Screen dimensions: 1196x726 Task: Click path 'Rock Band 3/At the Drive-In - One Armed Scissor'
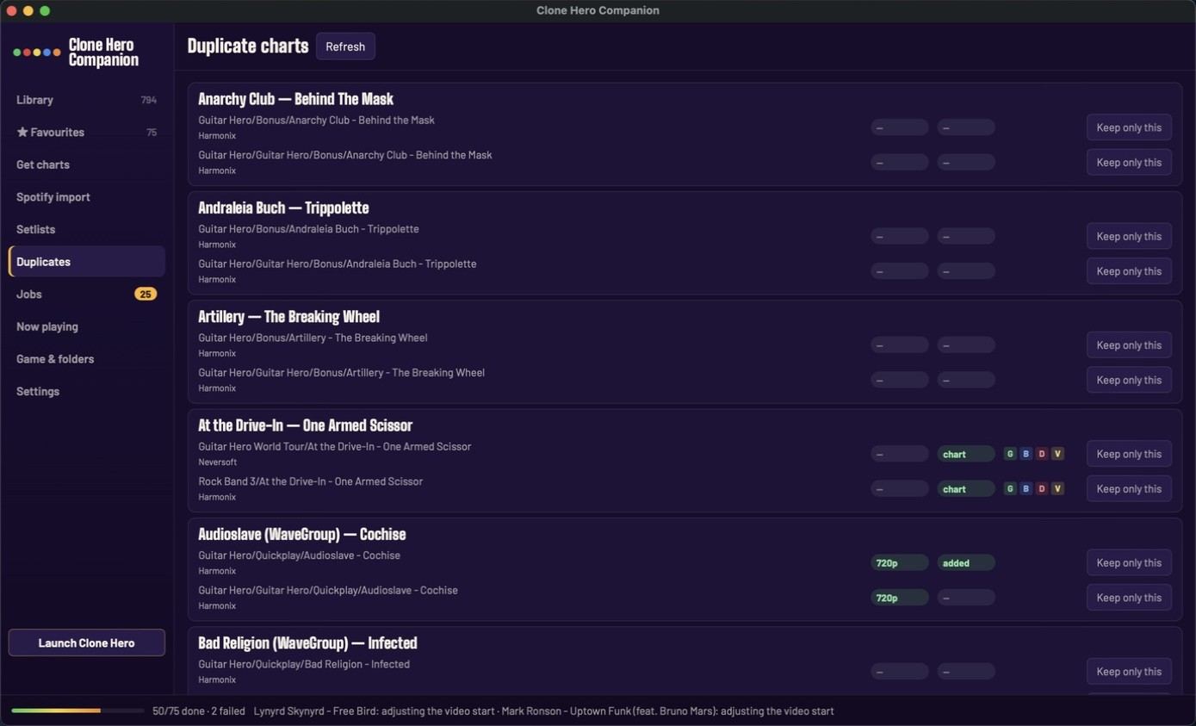pos(310,481)
